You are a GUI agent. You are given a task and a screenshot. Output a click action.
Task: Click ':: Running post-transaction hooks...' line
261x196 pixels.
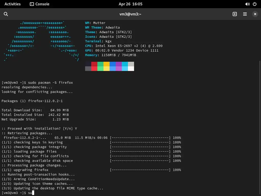[x=38, y=175]
